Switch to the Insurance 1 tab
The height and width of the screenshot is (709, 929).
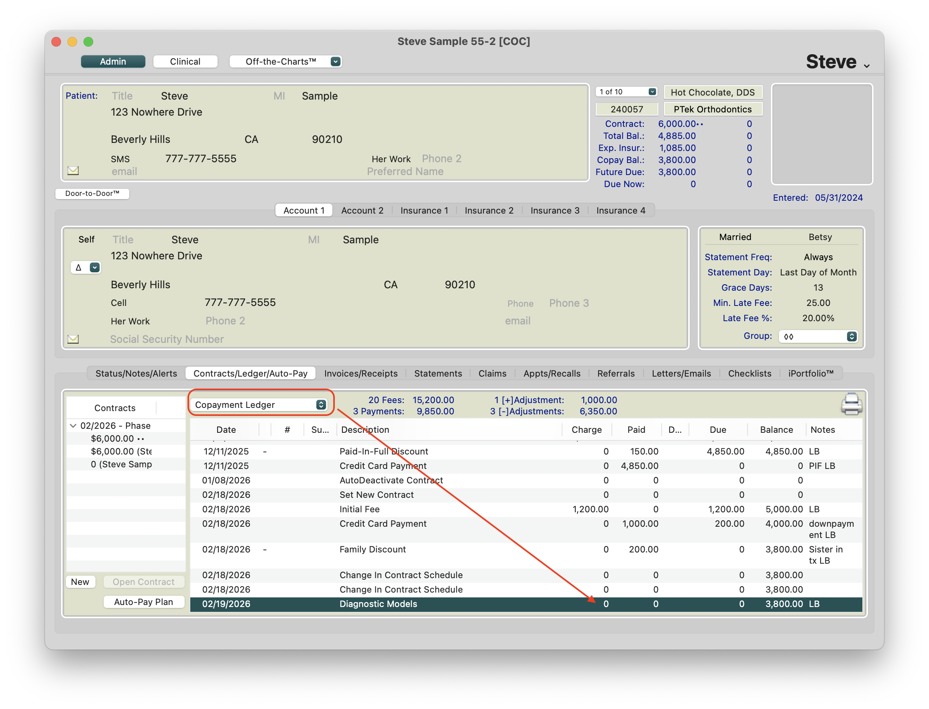424,210
